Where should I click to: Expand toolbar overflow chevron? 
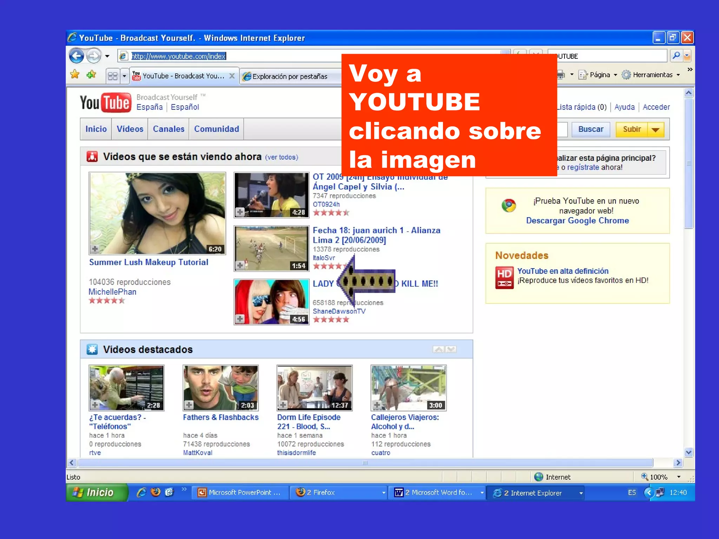[x=690, y=69]
